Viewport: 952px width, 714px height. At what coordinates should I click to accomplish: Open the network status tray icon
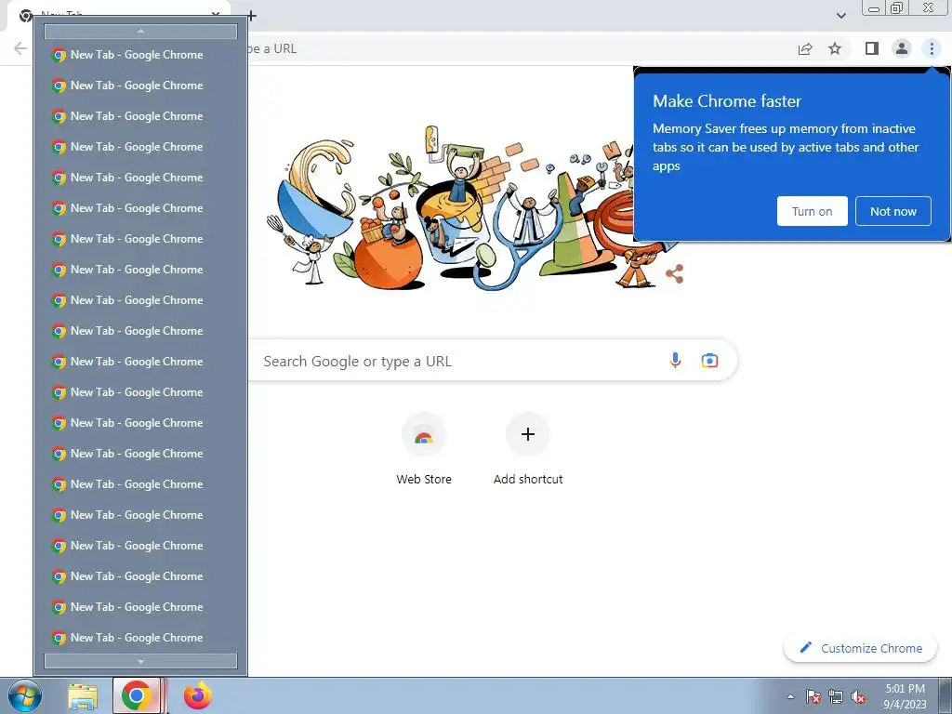(836, 696)
